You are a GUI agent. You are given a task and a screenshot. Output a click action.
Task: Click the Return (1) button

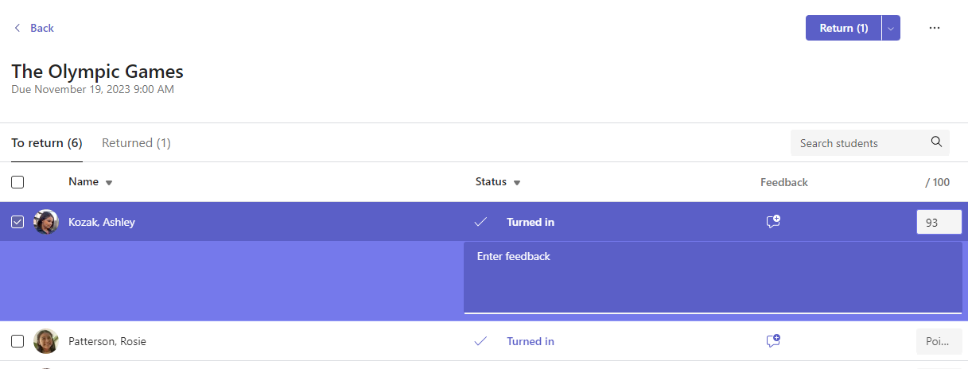click(843, 28)
